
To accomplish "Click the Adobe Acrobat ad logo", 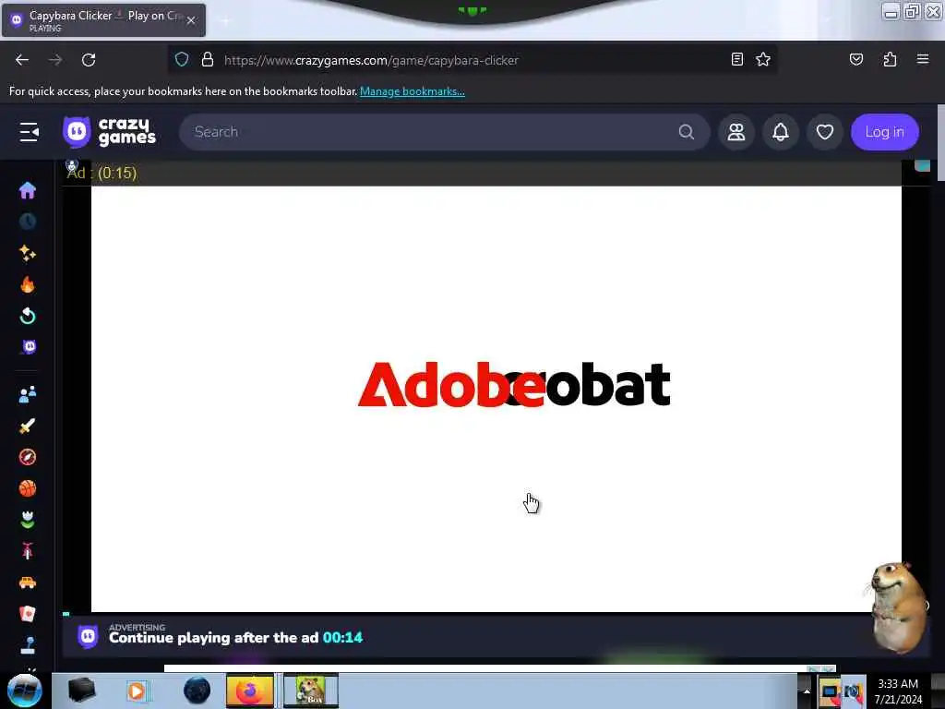I will coord(514,385).
